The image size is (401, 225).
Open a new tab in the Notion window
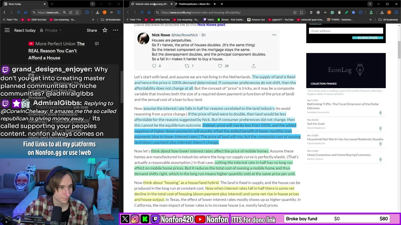pyautogui.click(x=52, y=4)
